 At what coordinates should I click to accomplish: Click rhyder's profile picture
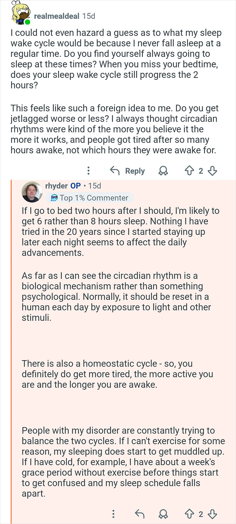click(32, 192)
